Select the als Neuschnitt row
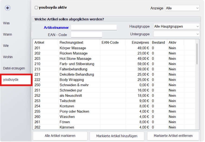The height and width of the screenshot is (142, 205). click(x=114, y=96)
